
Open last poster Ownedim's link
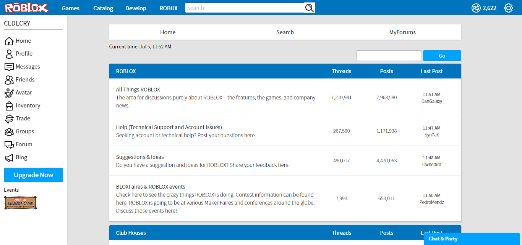click(431, 165)
